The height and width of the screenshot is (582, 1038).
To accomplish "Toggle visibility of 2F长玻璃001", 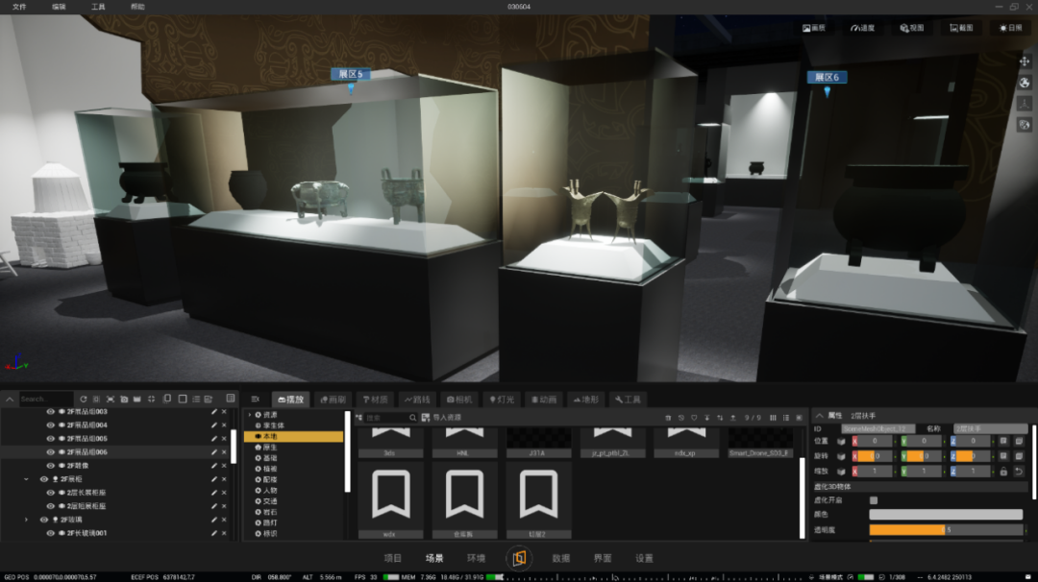I will click(50, 533).
